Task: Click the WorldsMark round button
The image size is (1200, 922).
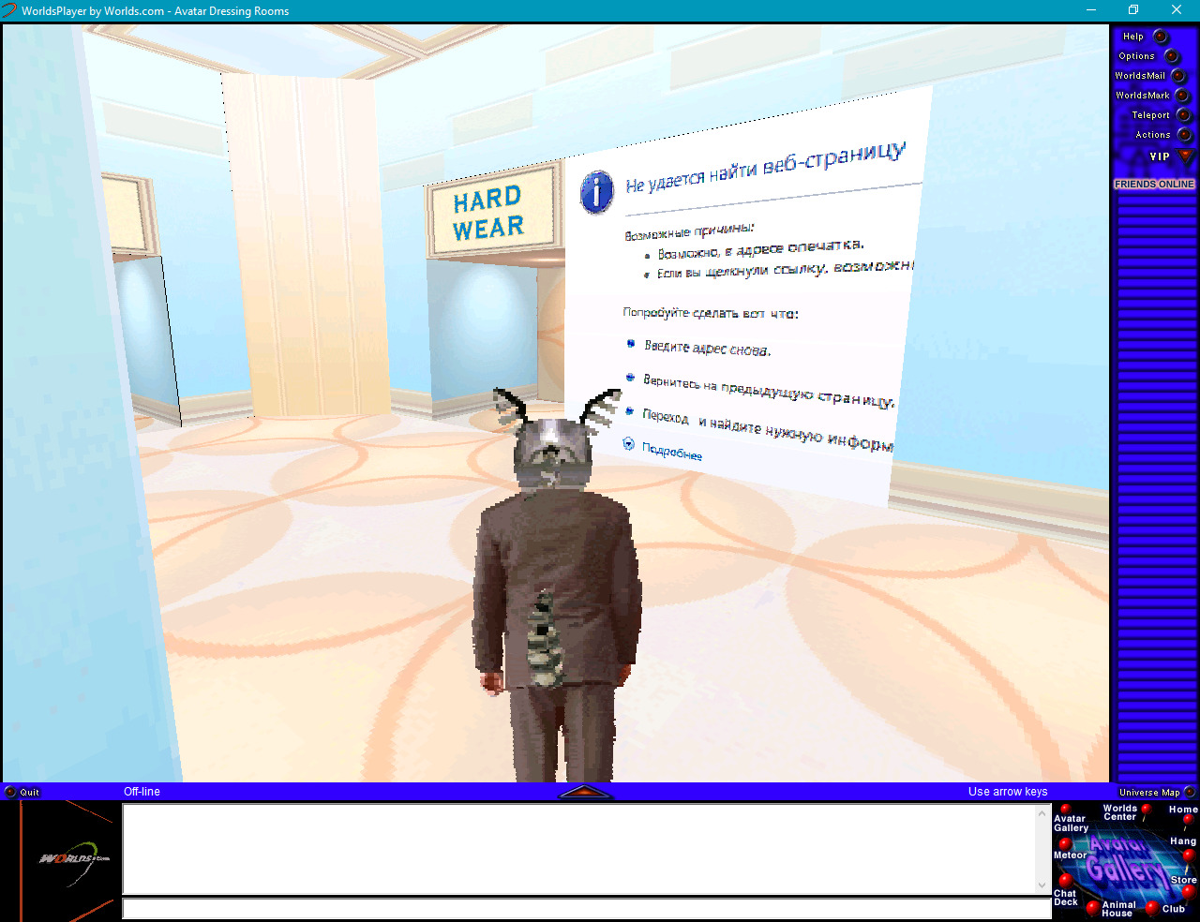Action: [x=1182, y=96]
